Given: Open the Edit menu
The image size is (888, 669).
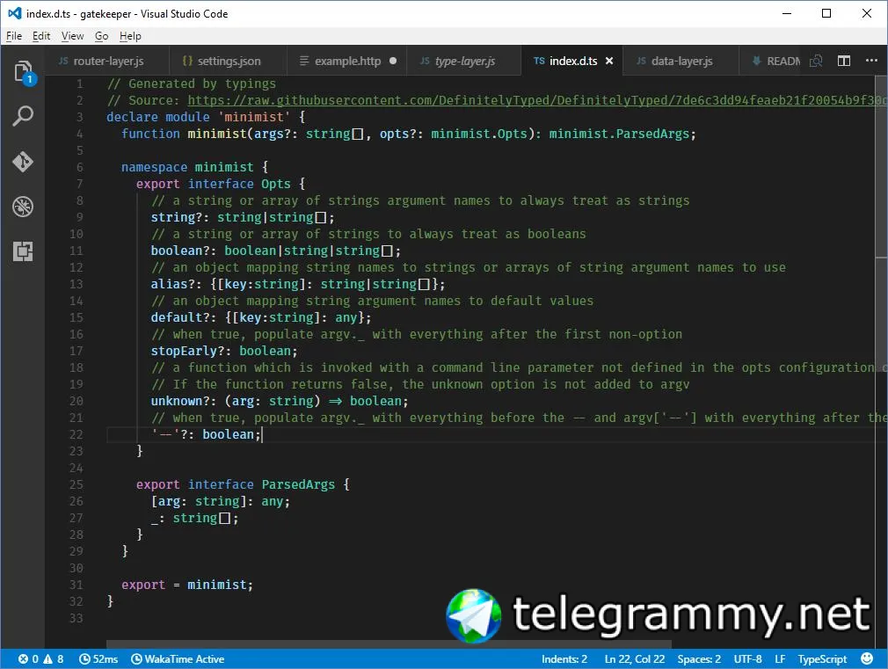Looking at the screenshot, I should point(41,36).
